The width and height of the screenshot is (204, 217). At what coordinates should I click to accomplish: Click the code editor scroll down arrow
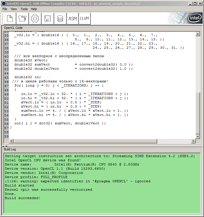(x=198, y=136)
